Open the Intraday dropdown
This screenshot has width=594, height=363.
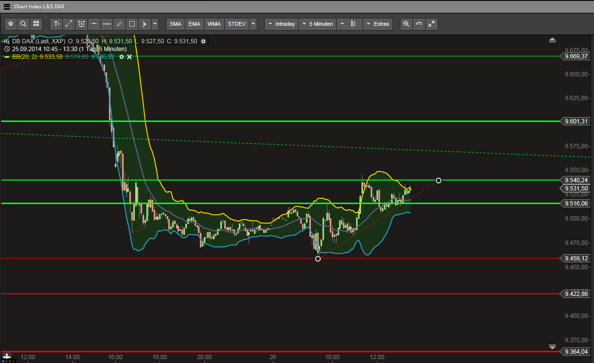click(x=281, y=23)
